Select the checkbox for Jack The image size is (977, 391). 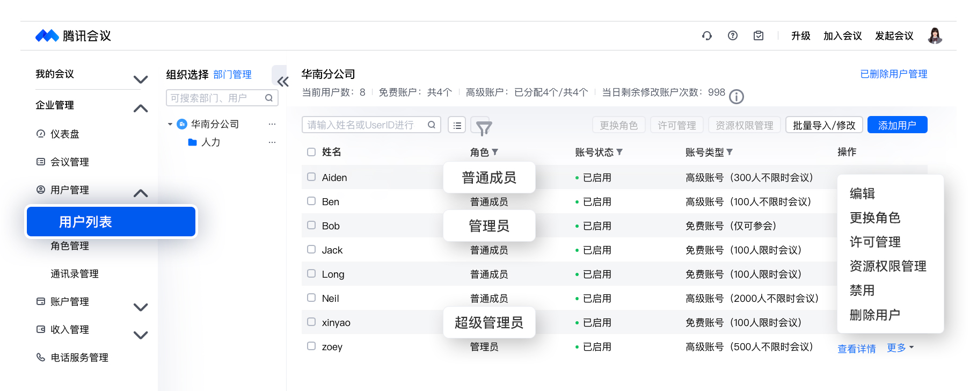[x=311, y=249]
